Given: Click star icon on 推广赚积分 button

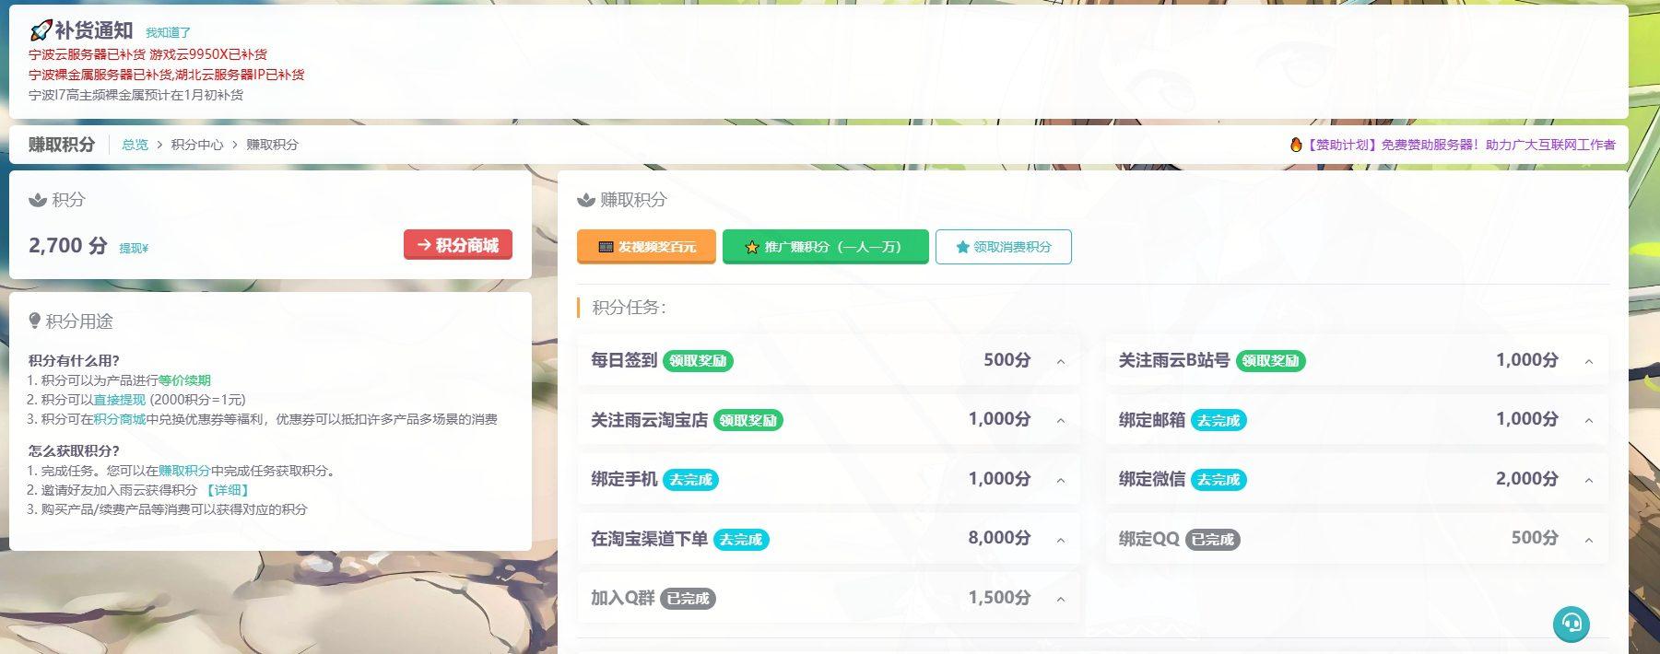Looking at the screenshot, I should [x=752, y=247].
